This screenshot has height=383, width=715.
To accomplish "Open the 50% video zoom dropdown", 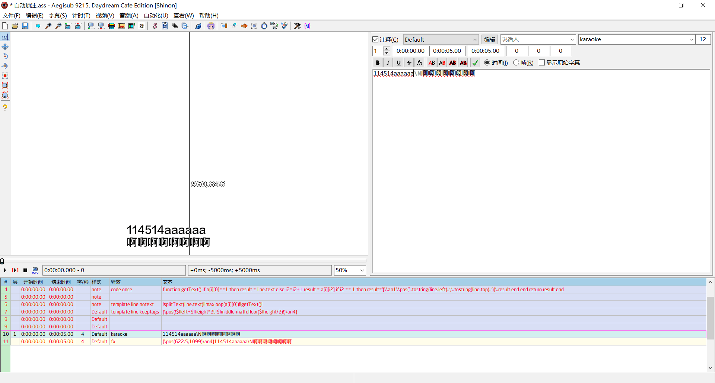I will click(350, 270).
